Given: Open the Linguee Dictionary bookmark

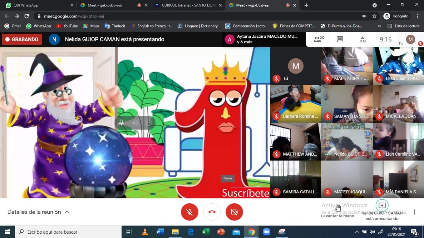Looking at the screenshot, I should pyautogui.click(x=199, y=26).
